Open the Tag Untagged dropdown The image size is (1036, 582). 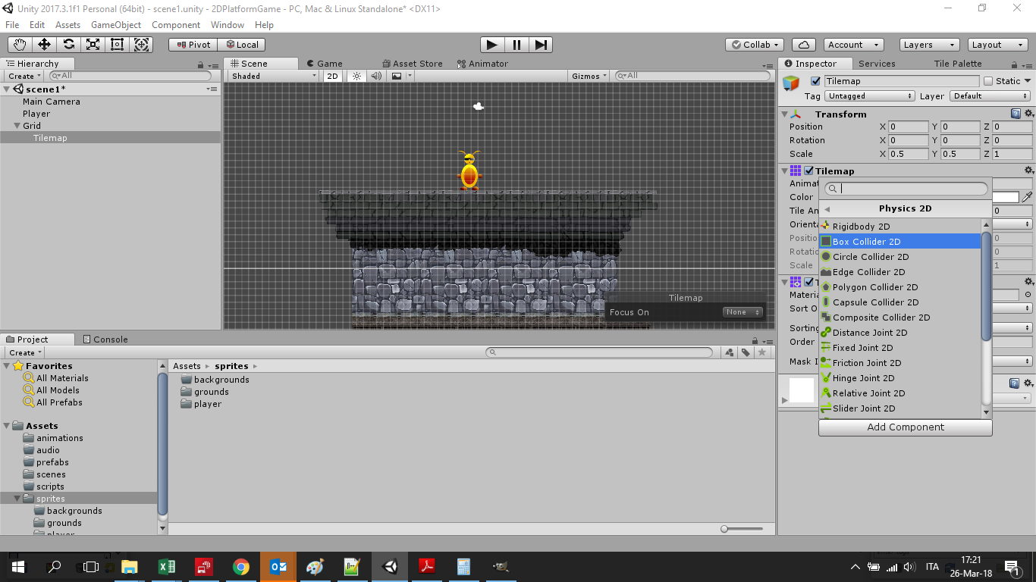click(869, 96)
